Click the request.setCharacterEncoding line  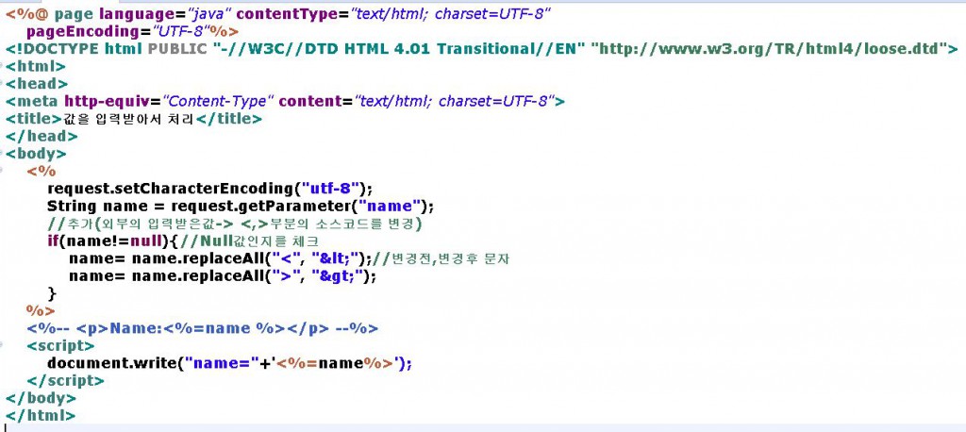[x=210, y=188]
